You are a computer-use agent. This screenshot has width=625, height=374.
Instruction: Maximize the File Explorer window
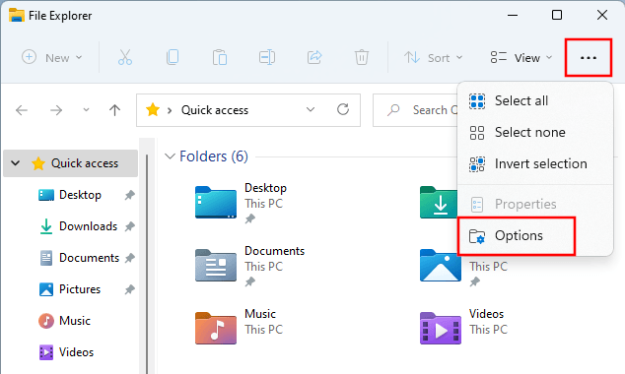(x=557, y=15)
